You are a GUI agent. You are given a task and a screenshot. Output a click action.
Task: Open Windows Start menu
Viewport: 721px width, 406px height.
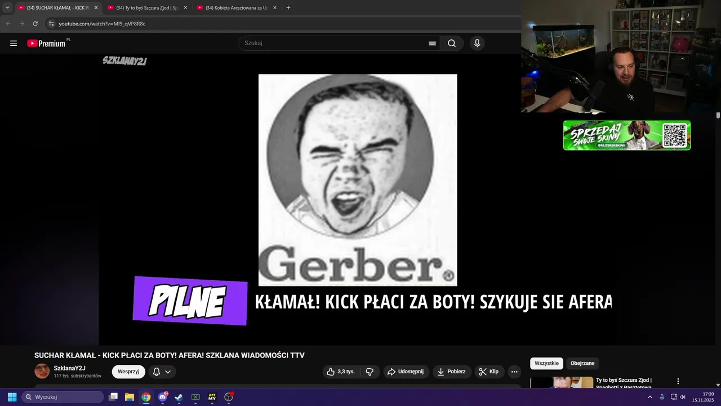tap(12, 397)
